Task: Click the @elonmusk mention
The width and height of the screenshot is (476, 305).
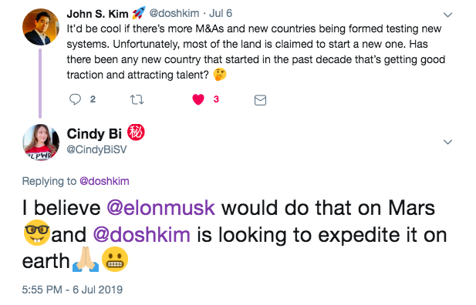Action: (160, 208)
